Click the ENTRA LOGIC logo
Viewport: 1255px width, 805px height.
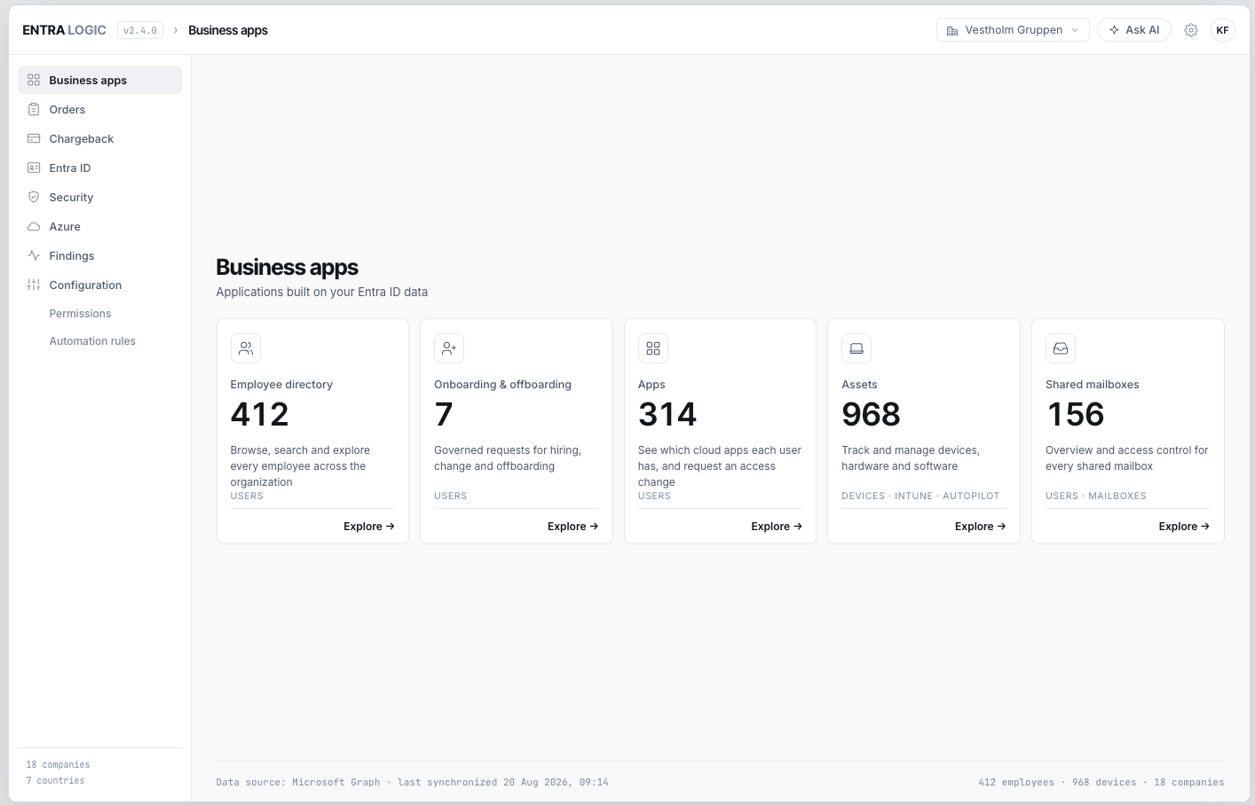[x=64, y=30]
